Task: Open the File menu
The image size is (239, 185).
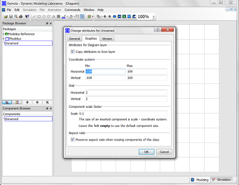Action: point(9,10)
